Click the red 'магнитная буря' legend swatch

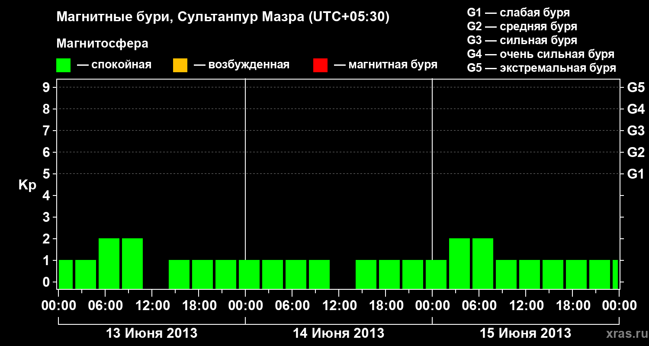pyautogui.click(x=320, y=65)
